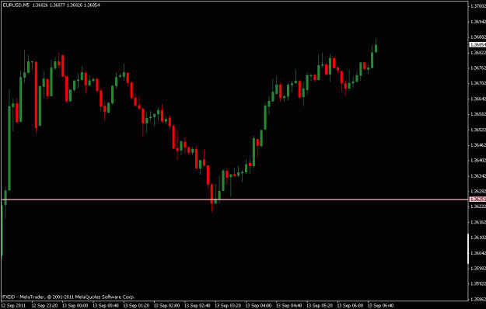Click the 13 Sep 01:20 time label
This screenshot has height=309, width=486.
coord(136,306)
